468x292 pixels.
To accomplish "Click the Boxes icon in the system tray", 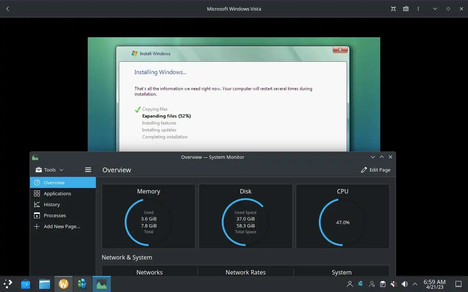I will pos(361,284).
